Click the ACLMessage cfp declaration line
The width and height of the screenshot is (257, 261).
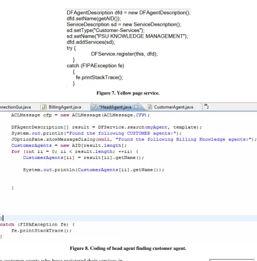(80, 115)
